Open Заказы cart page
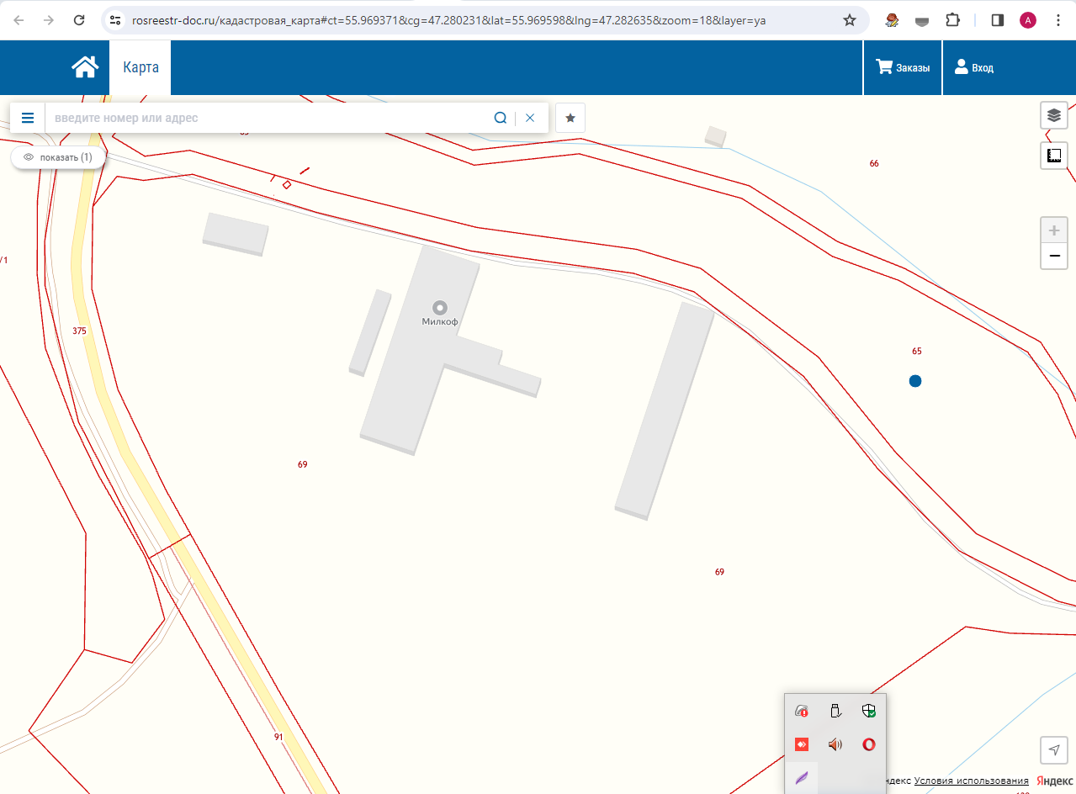1076x794 pixels. pos(903,67)
